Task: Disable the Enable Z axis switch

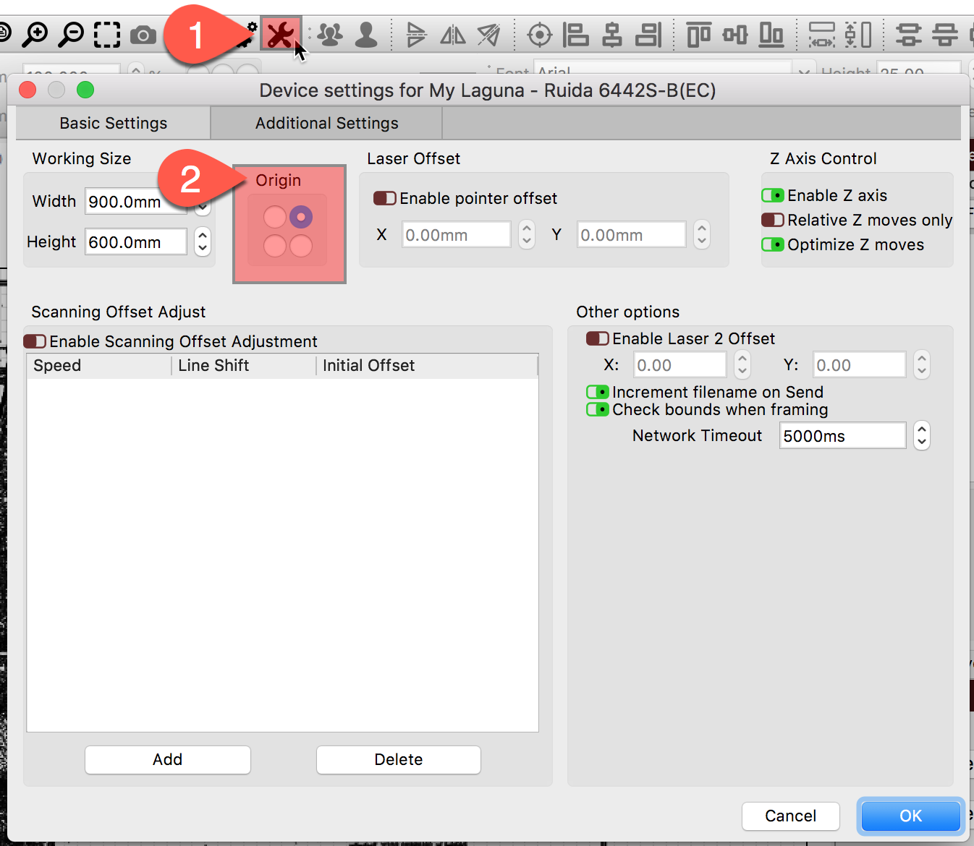Action: pos(773,195)
